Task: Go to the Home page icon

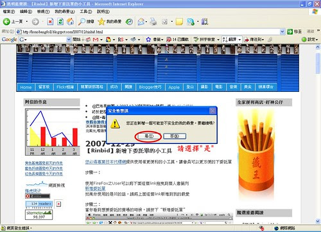Action: [70, 21]
